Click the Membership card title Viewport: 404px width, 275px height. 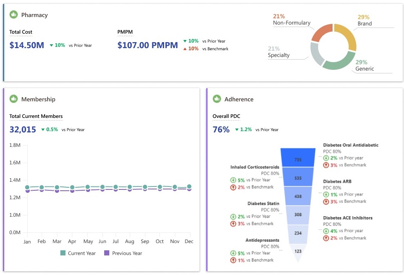point(38,99)
